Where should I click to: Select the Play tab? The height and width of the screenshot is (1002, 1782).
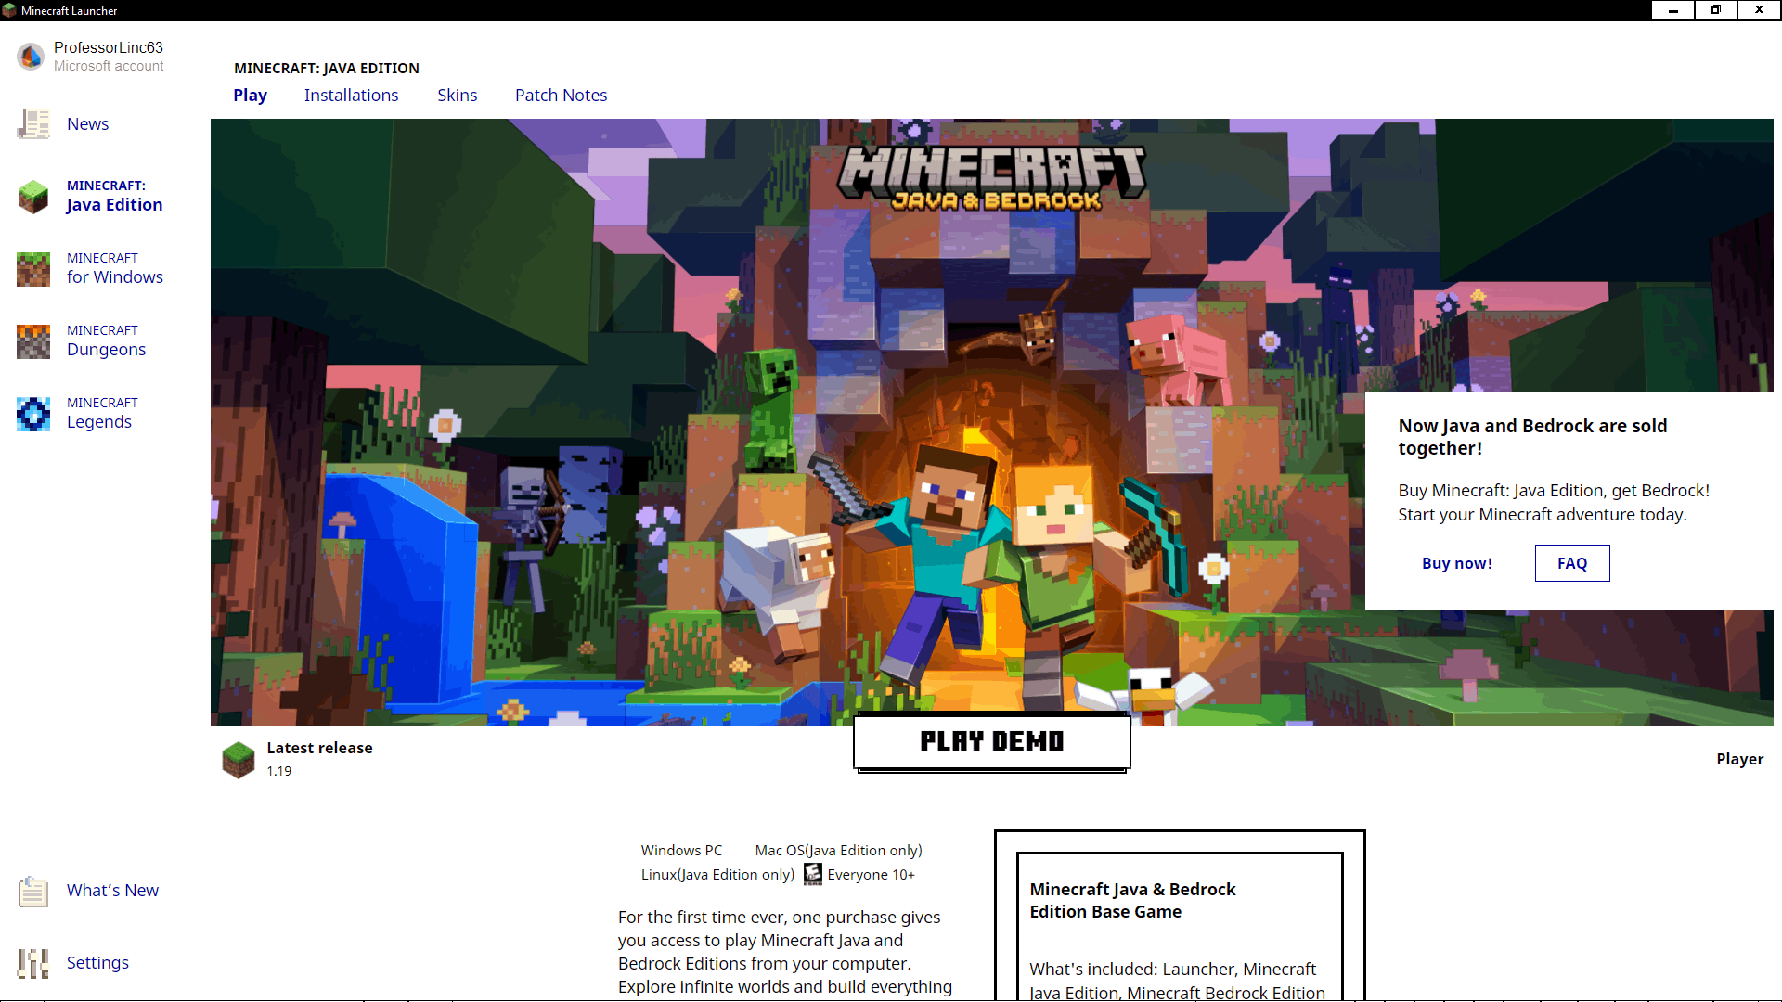click(x=250, y=96)
